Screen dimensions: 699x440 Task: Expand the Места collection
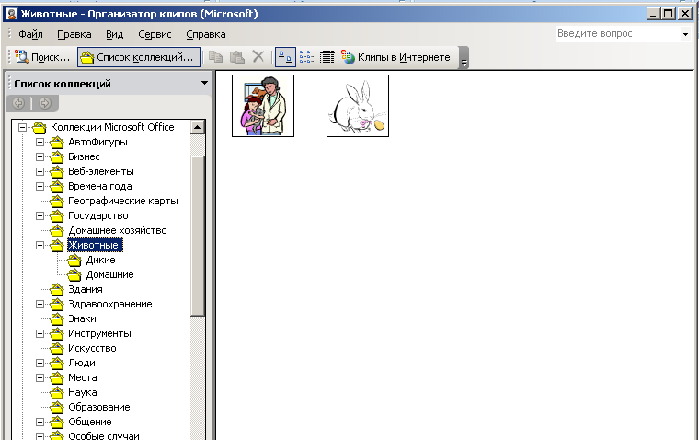click(40, 378)
